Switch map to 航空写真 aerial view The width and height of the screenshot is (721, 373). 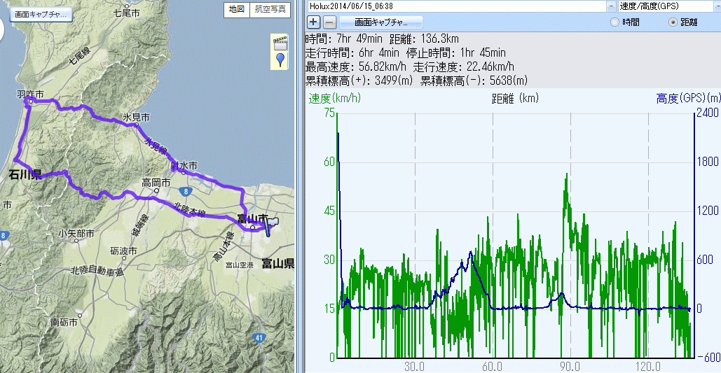270,9
